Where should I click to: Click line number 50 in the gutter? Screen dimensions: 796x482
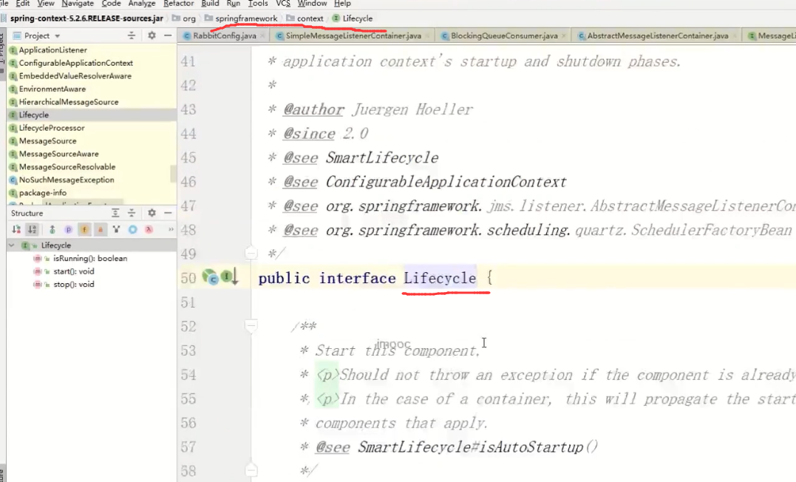click(x=188, y=278)
